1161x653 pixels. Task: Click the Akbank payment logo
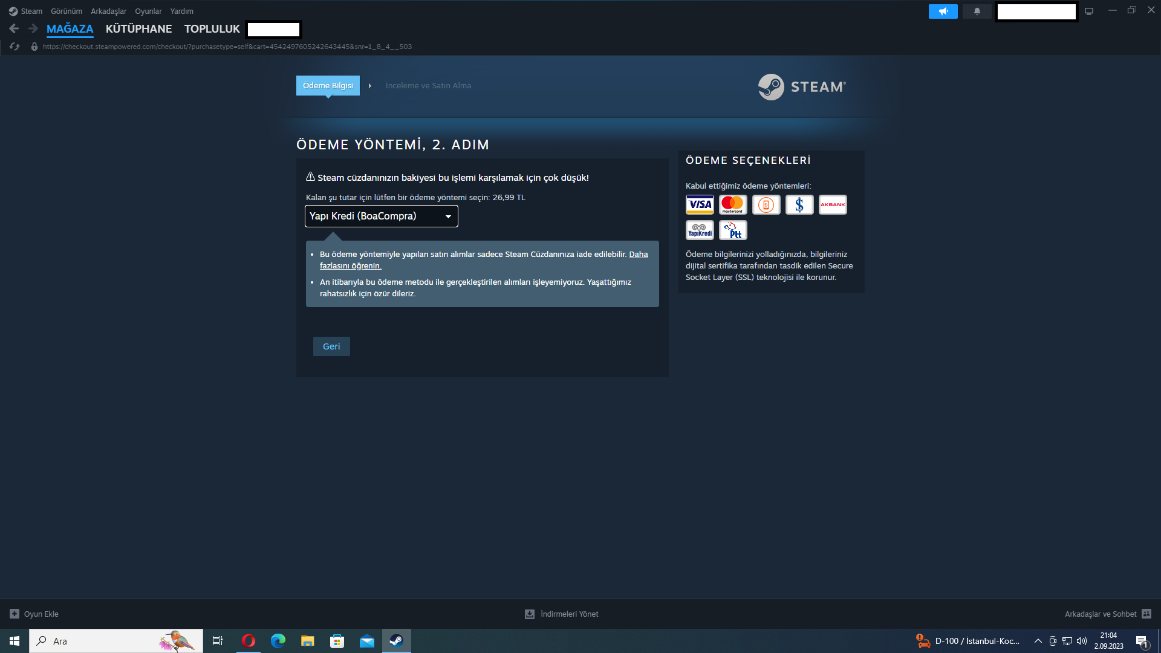(x=833, y=205)
